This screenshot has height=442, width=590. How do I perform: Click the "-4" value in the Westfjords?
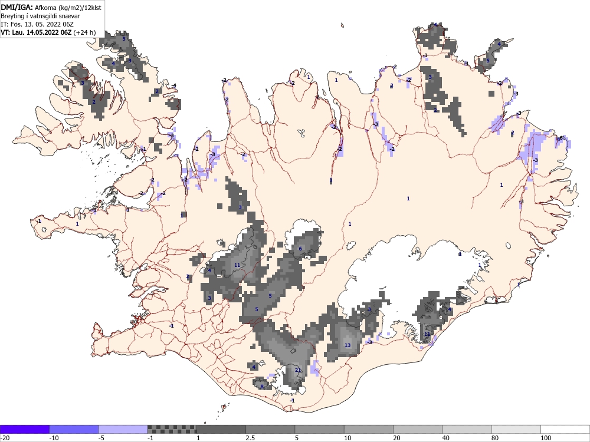point(173,85)
